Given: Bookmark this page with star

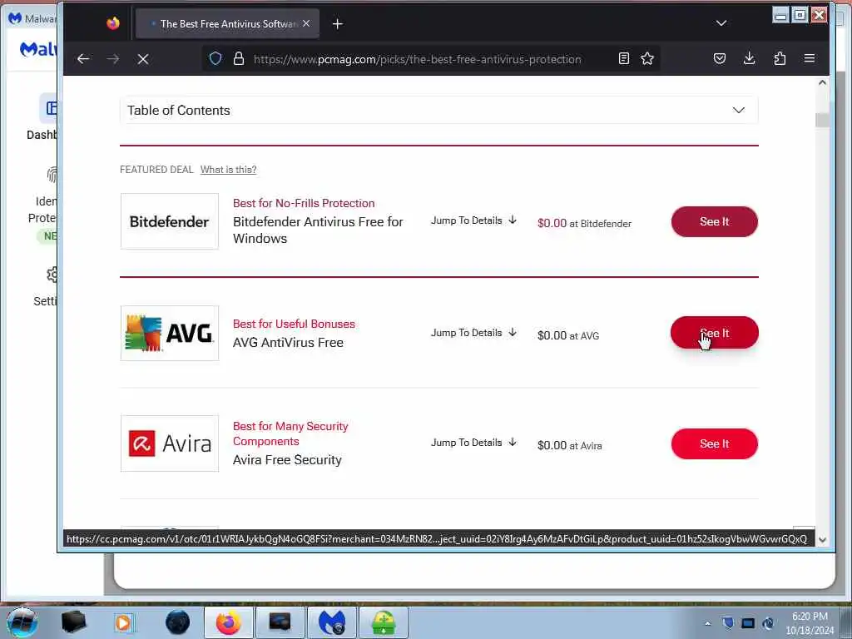Looking at the screenshot, I should (x=647, y=58).
